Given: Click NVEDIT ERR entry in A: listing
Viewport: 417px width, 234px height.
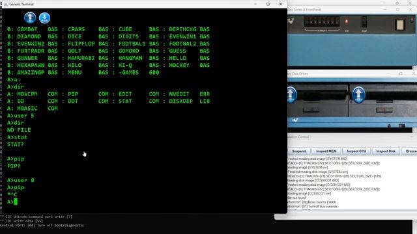Looking at the screenshot, I should click(190, 94).
